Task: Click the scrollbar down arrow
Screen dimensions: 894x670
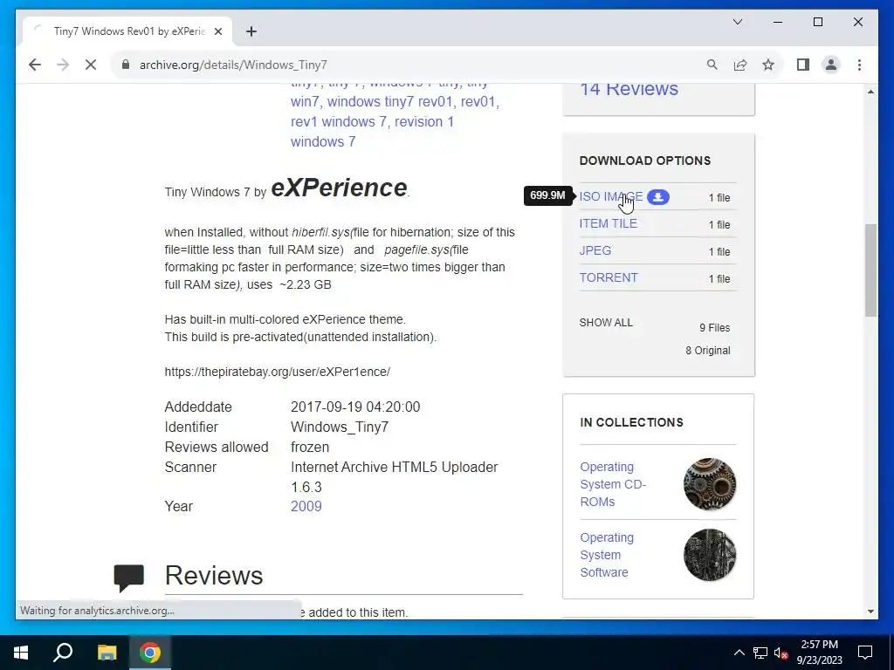Action: click(870, 612)
